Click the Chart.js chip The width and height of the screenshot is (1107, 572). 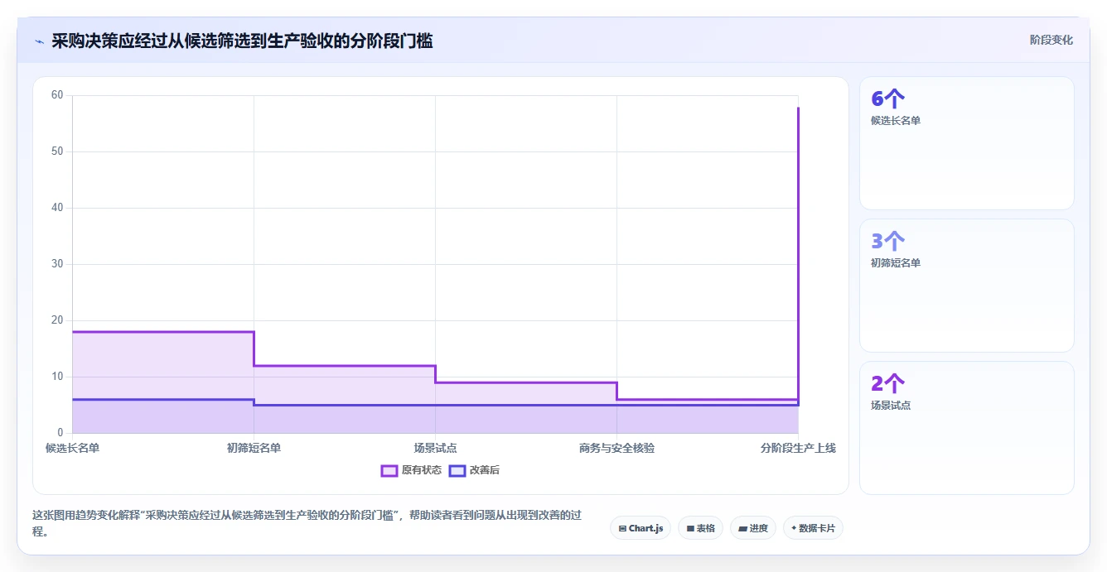point(641,528)
